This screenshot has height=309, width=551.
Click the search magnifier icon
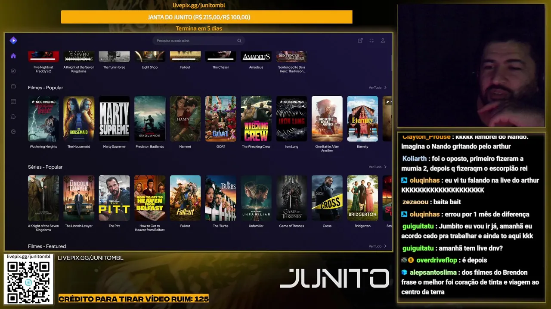coord(239,41)
